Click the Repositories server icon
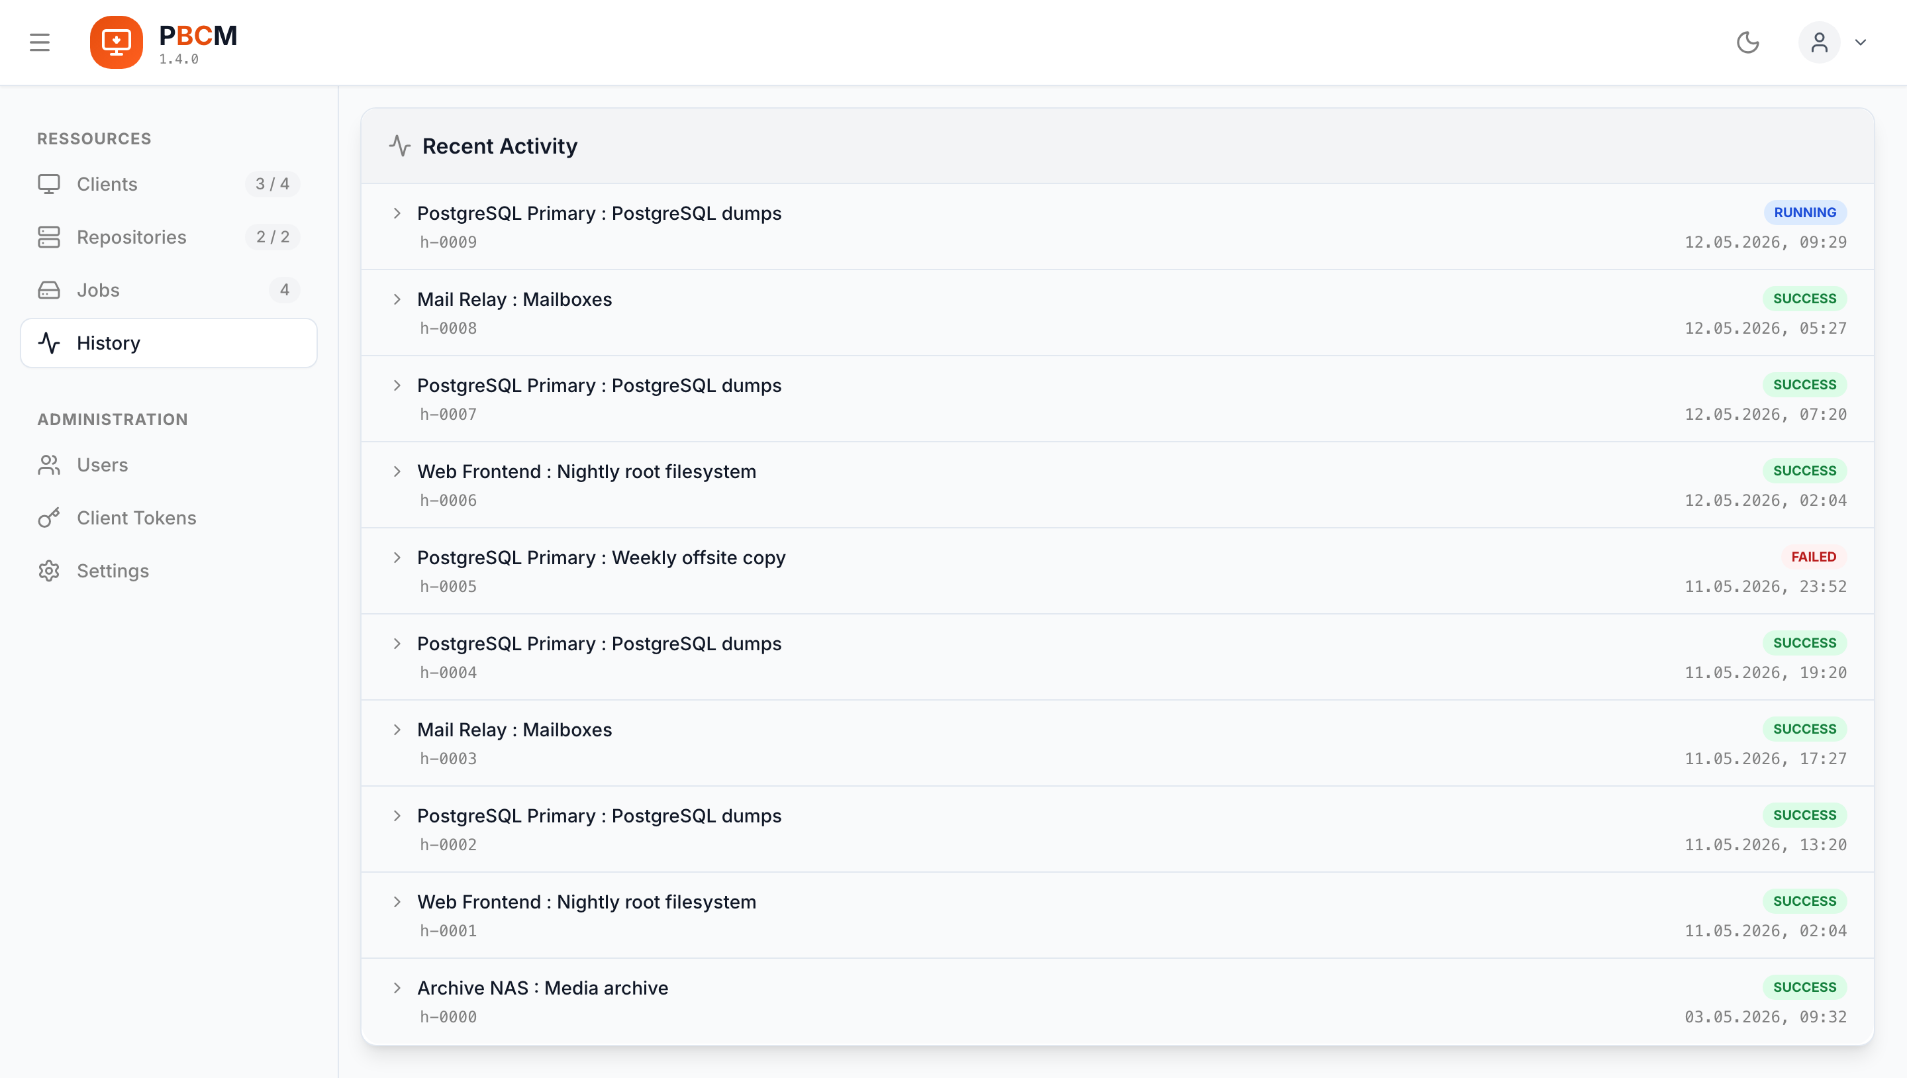This screenshot has width=1907, height=1078. click(49, 237)
